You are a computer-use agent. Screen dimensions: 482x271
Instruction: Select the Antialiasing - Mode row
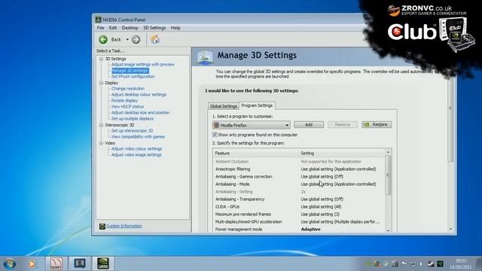(x=298, y=184)
